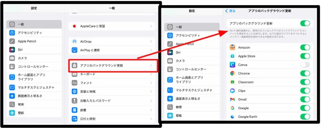This screenshot has height=128, width=321.
Task: Click the Amazon app icon
Action: click(x=232, y=47)
